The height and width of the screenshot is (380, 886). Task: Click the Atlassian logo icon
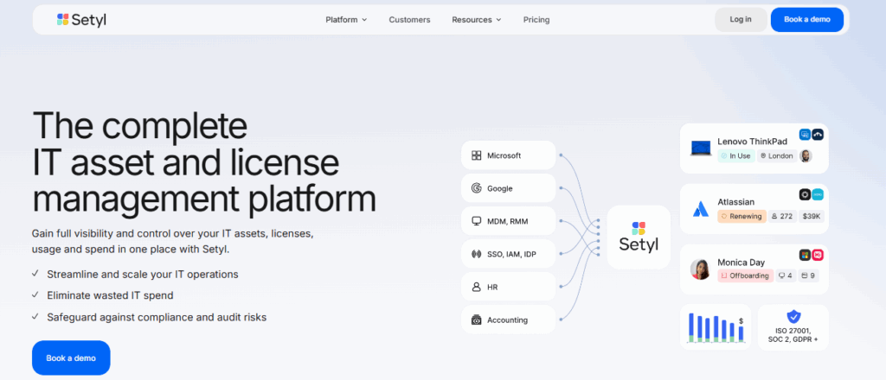pyautogui.click(x=700, y=209)
